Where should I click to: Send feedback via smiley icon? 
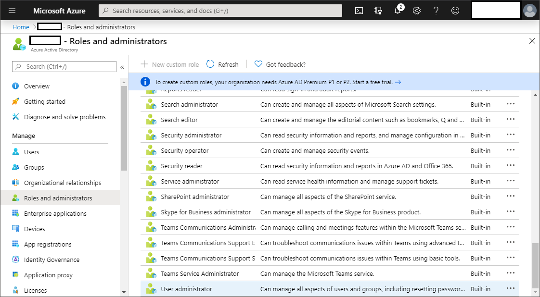(455, 11)
